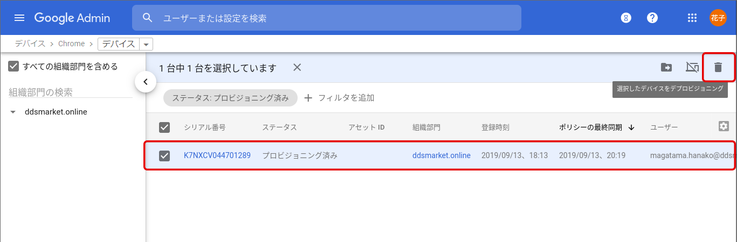Open the main hamburger menu
737x242 pixels.
(x=19, y=18)
